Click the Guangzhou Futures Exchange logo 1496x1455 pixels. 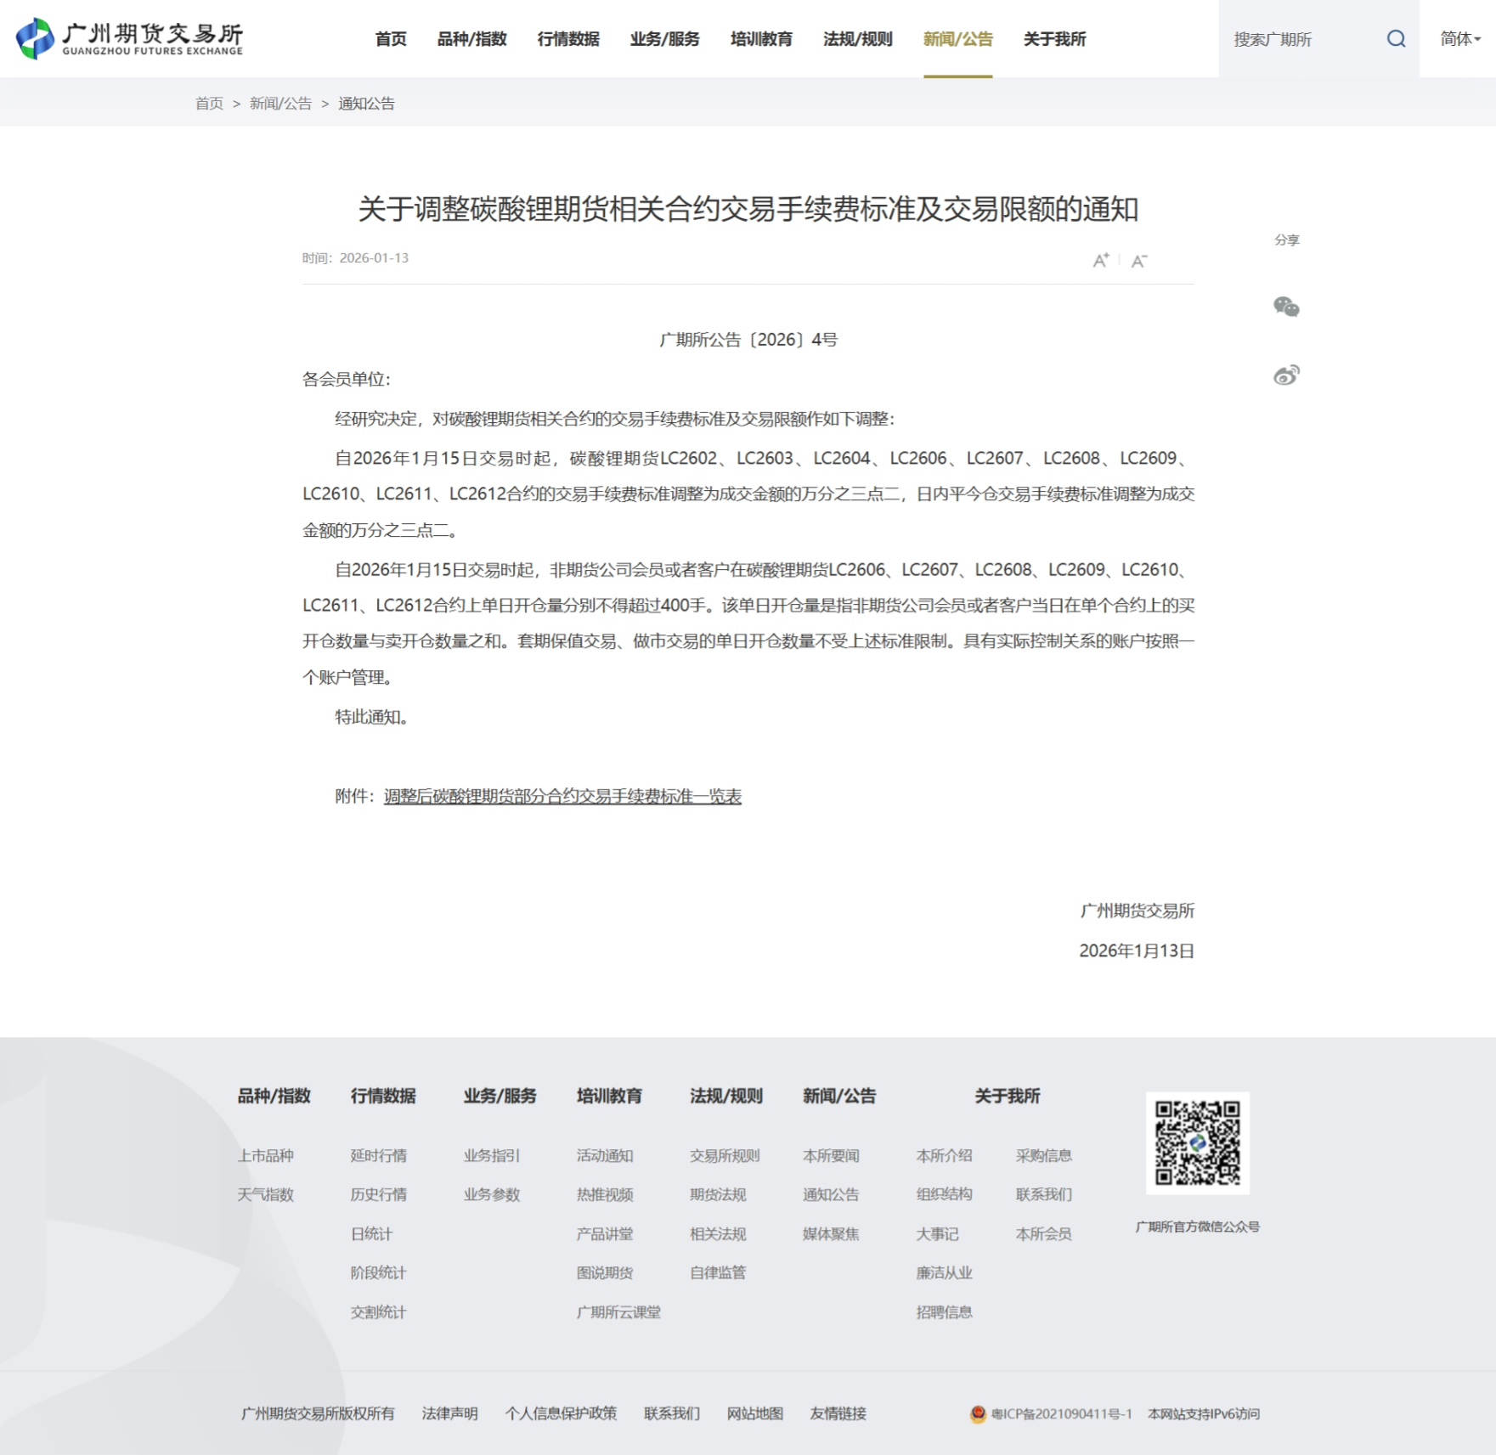[130, 38]
